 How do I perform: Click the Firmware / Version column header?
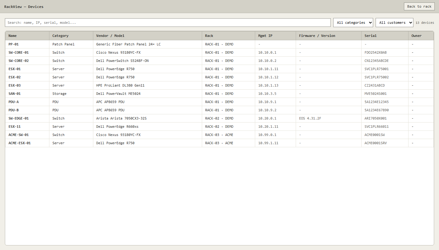(329, 36)
